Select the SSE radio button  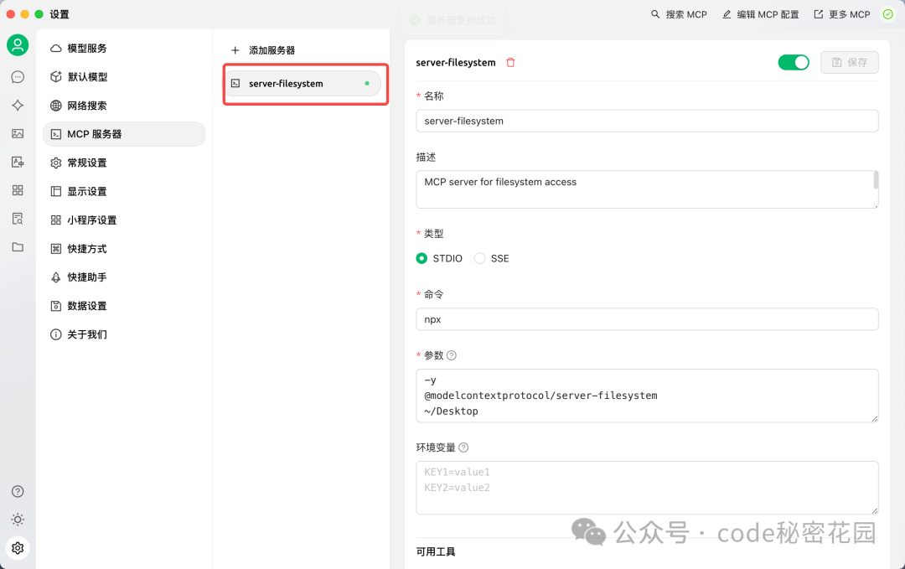479,258
